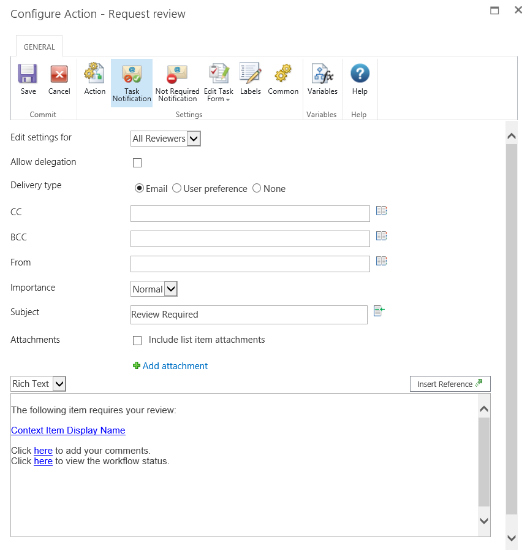Click the dialog scrollbar down arrow

click(x=512, y=538)
